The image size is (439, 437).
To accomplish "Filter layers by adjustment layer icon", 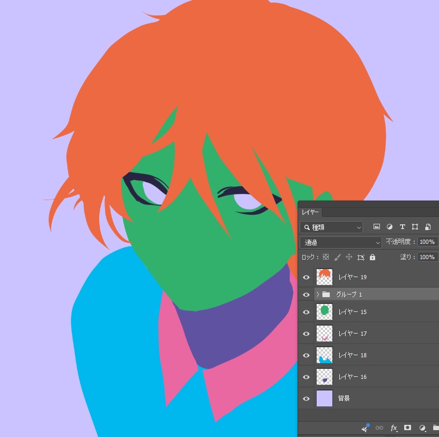I will 389,226.
